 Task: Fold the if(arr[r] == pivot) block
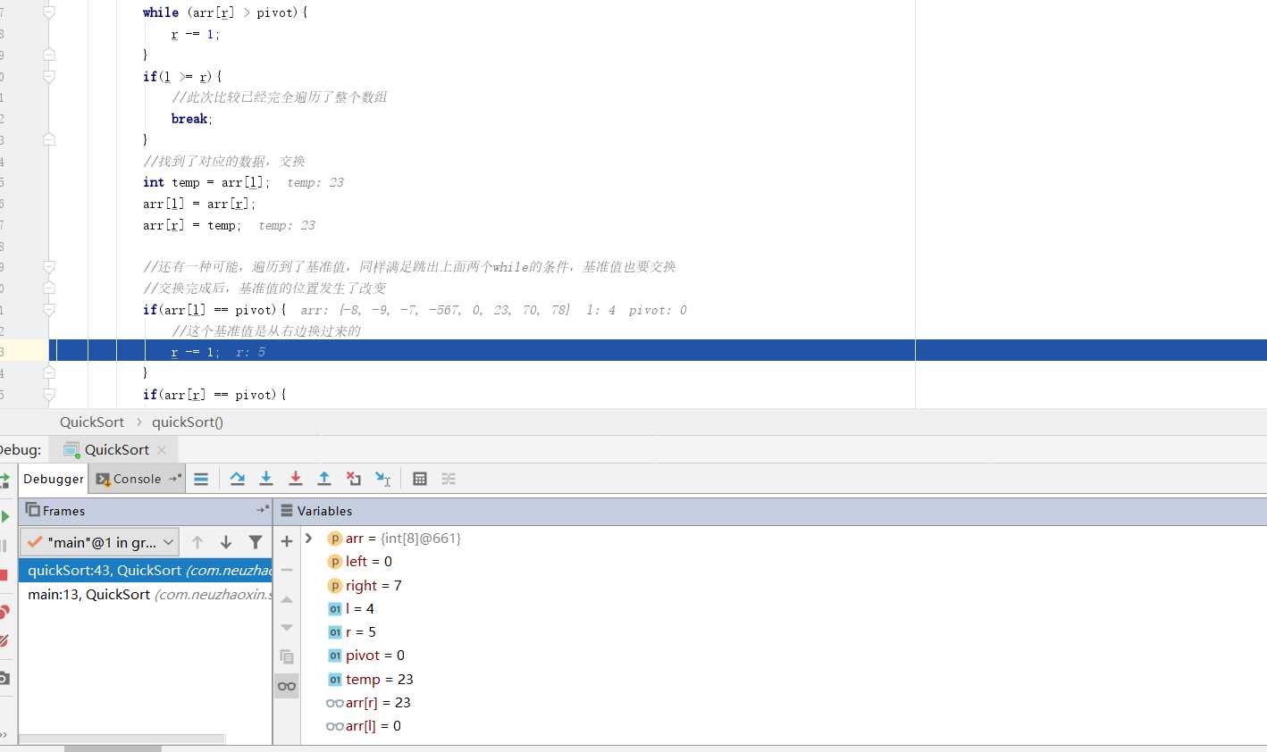(x=49, y=394)
